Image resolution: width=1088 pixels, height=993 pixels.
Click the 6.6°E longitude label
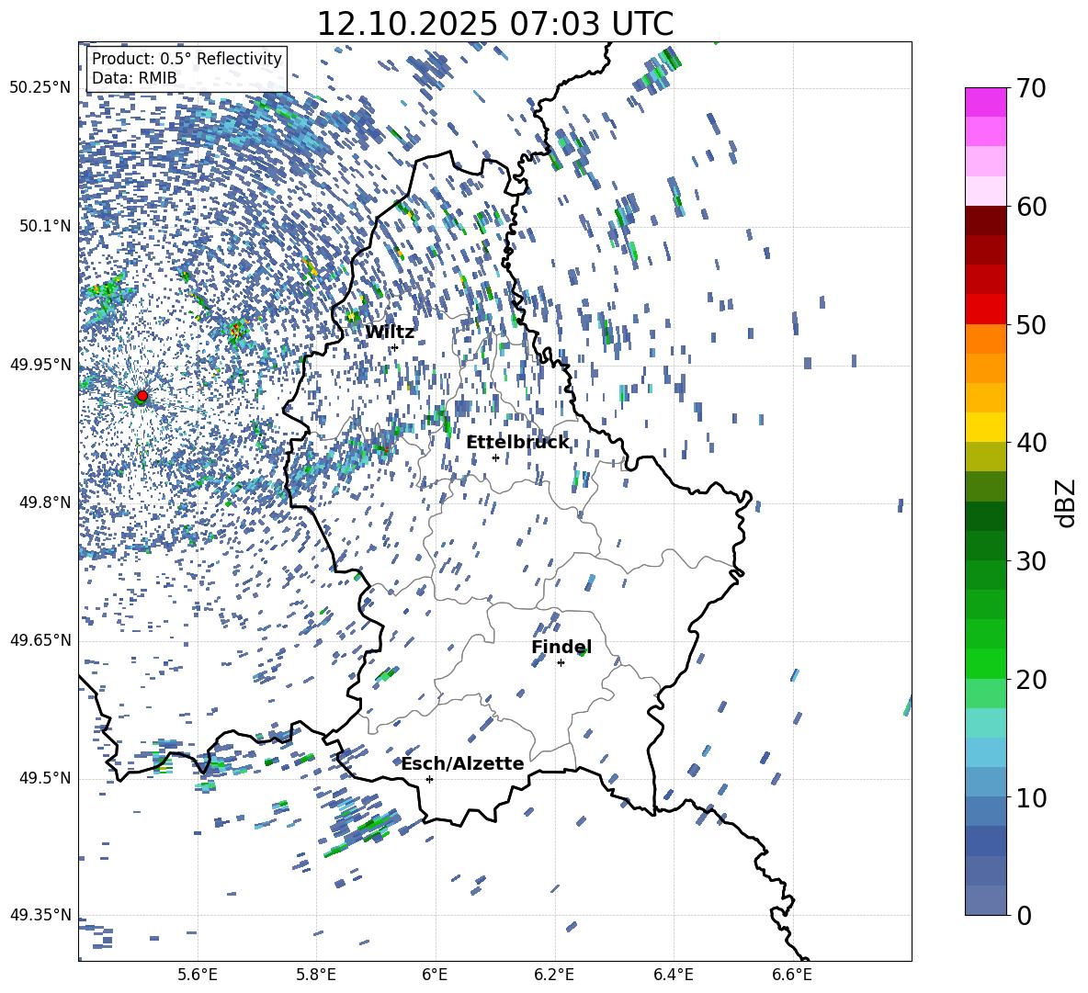pyautogui.click(x=792, y=975)
